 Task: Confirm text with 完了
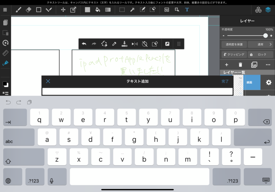[x=225, y=81]
